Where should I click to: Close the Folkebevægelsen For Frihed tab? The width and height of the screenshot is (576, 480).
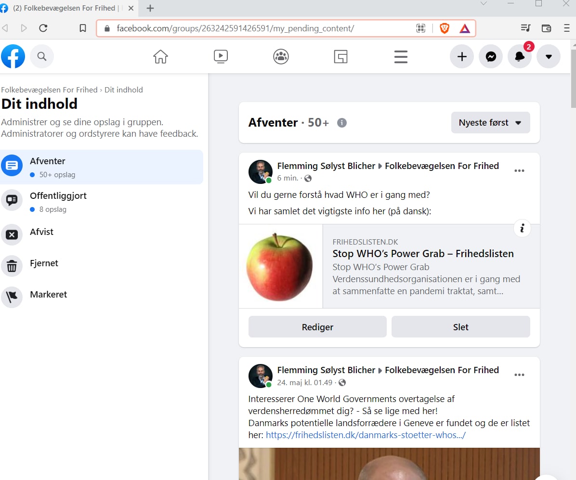[131, 8]
